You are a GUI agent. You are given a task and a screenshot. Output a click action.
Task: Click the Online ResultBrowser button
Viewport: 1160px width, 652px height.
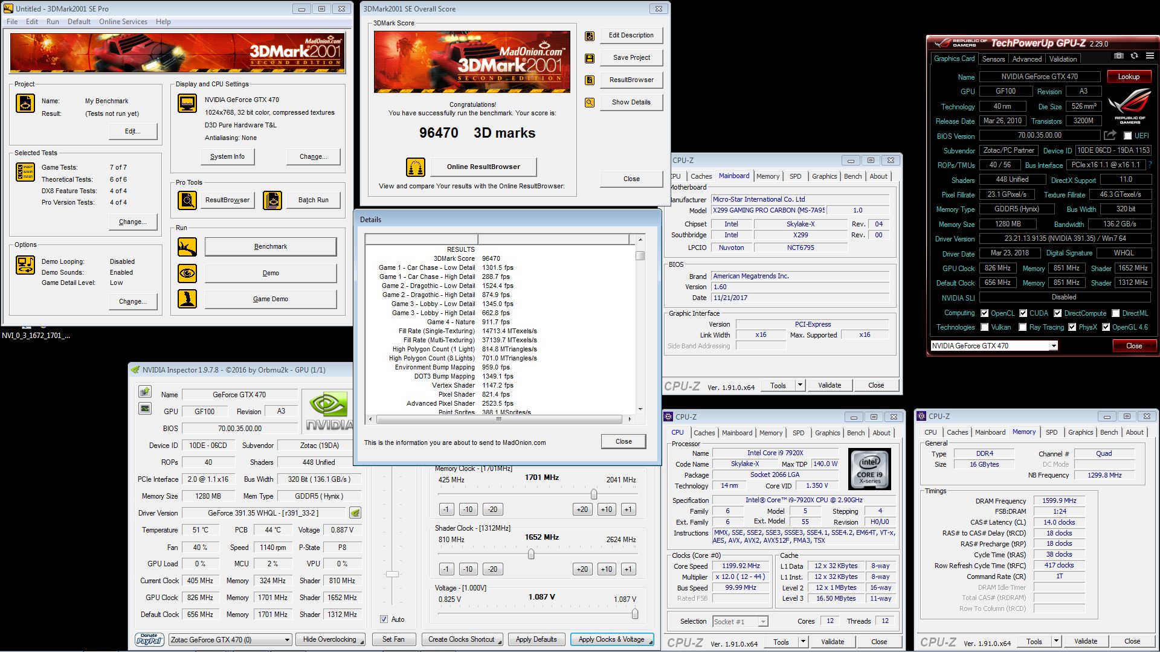pos(483,167)
